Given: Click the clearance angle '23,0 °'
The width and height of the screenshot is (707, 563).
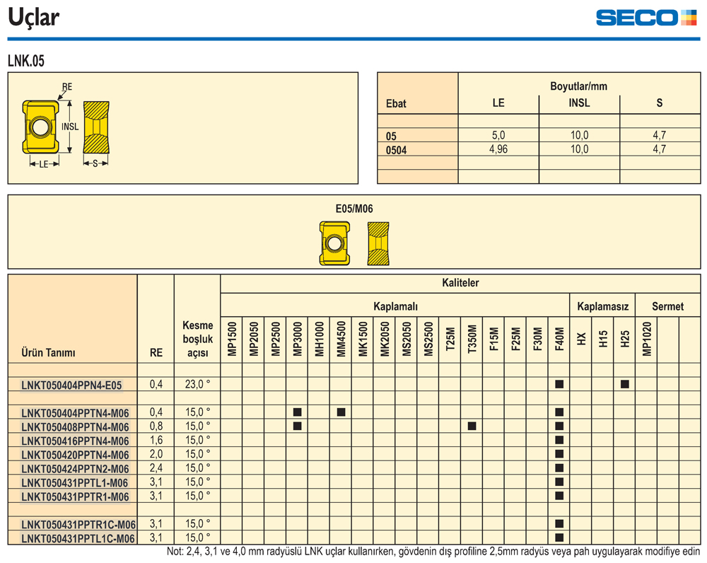Looking at the screenshot, I should pos(197,384).
